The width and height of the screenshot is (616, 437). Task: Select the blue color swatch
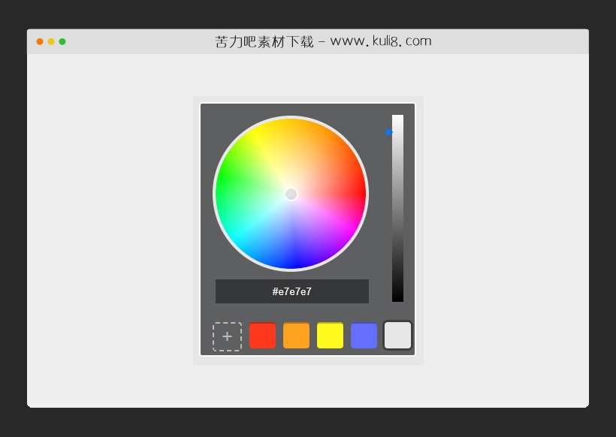(364, 336)
